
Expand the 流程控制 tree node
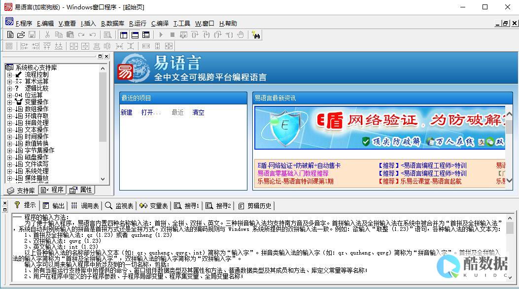9,75
